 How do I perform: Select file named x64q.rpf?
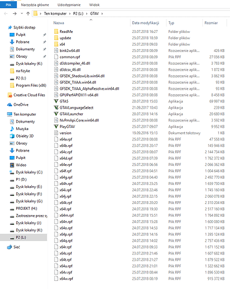pyautogui.click(x=66, y=240)
